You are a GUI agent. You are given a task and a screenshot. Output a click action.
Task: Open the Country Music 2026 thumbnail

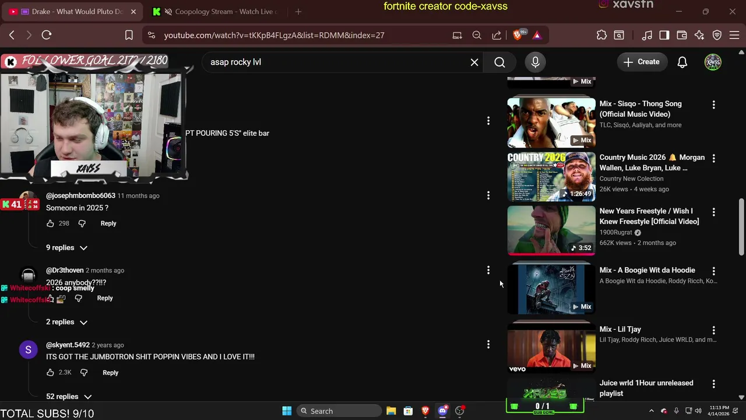tap(551, 176)
